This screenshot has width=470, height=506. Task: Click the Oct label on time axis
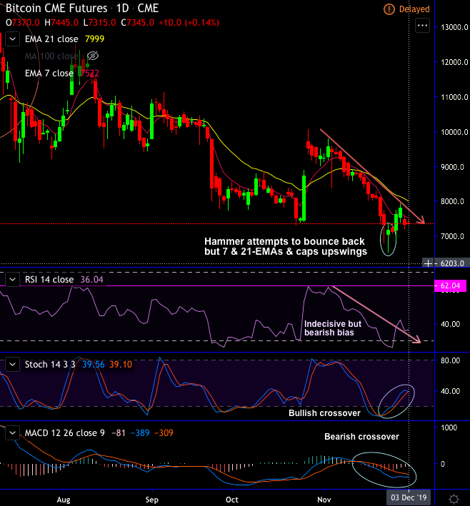tap(232, 500)
